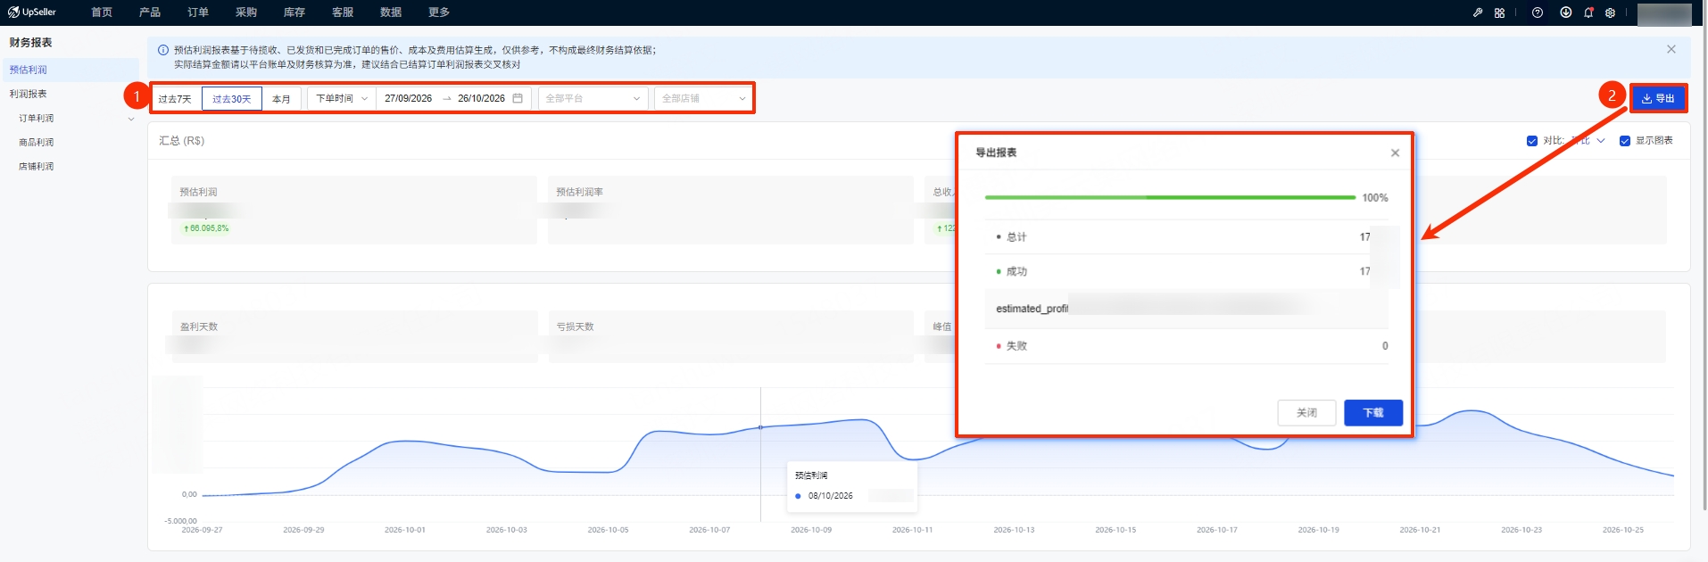The image size is (1708, 562).
Task: Select the 本月 tab
Action: pyautogui.click(x=282, y=99)
